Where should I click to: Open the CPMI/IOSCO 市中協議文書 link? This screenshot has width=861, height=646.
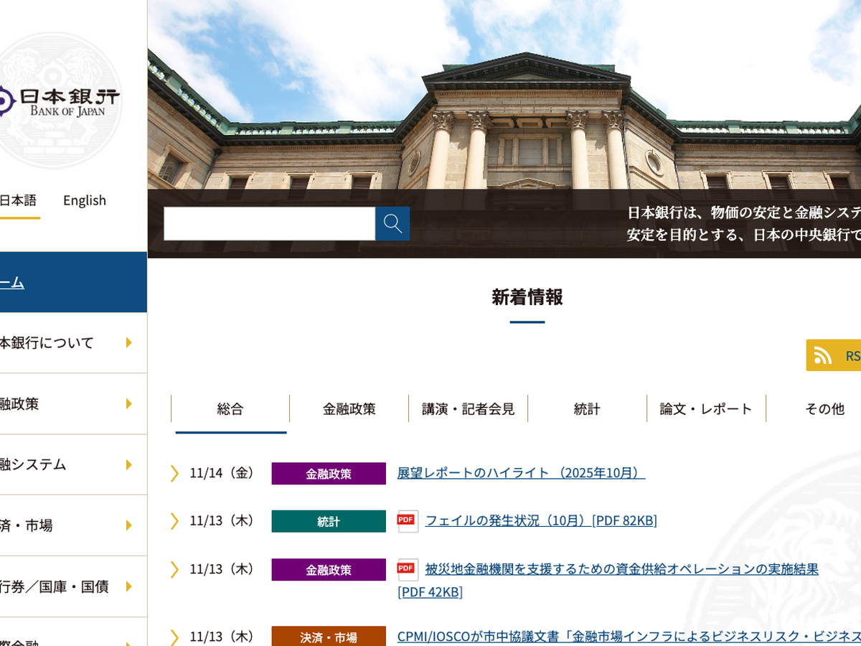pos(629,636)
